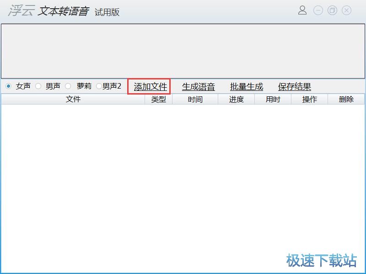Pick the 男声2 voice radio button

pos(99,86)
